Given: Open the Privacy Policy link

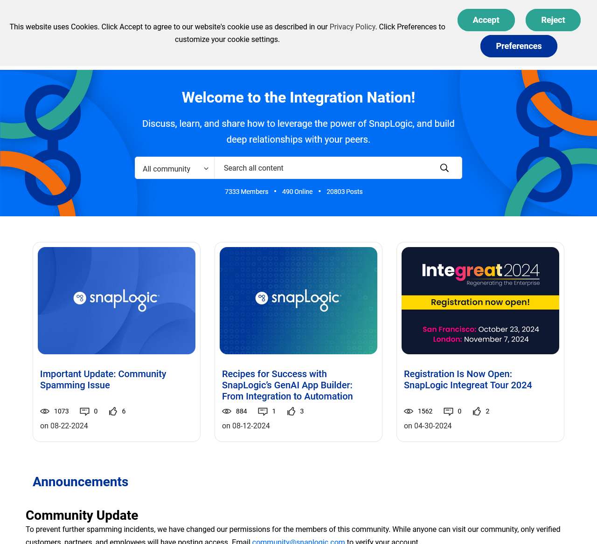Looking at the screenshot, I should pos(352,27).
